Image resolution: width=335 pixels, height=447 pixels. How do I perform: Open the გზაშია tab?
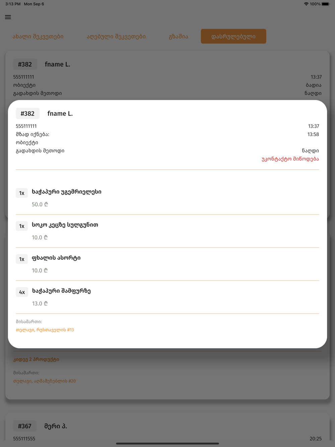click(x=179, y=37)
